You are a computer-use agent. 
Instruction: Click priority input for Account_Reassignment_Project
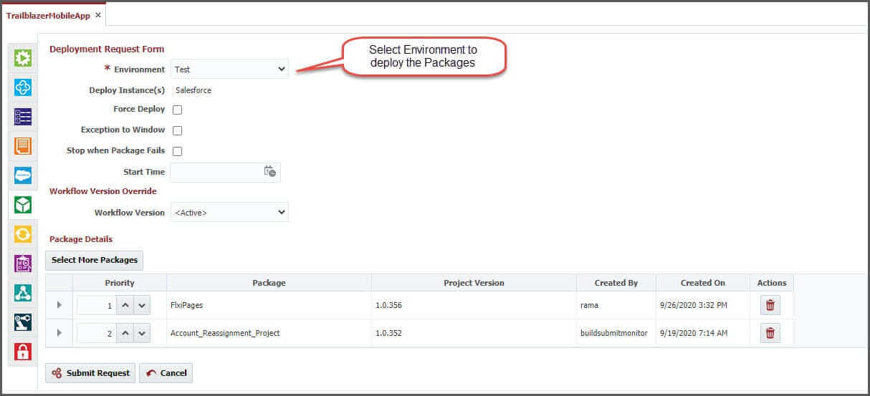click(x=96, y=333)
